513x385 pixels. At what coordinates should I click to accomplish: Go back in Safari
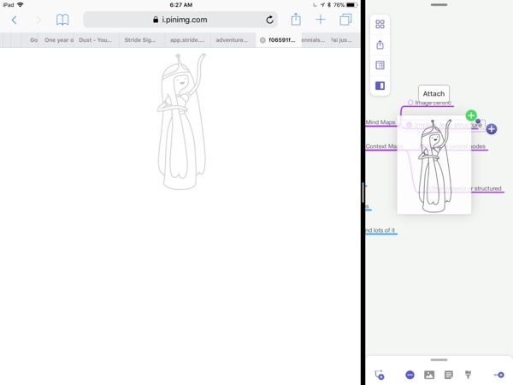pyautogui.click(x=14, y=20)
